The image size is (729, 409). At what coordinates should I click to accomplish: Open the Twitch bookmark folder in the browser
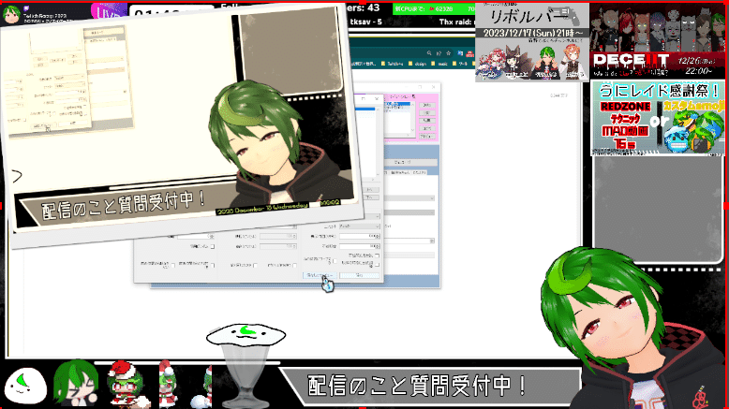click(x=392, y=64)
